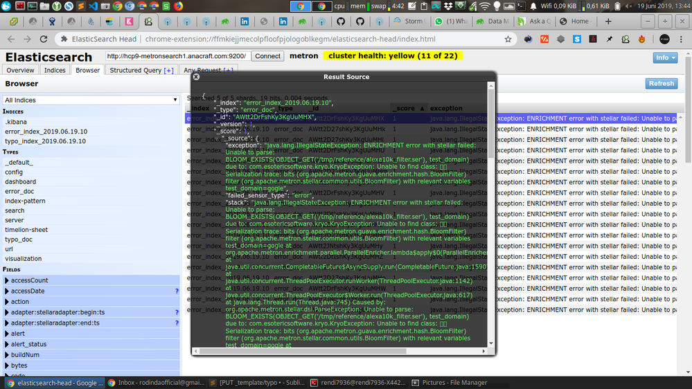Image resolution: width=692 pixels, height=389 pixels.
Task: Open the Info dropdown
Action: point(665,57)
